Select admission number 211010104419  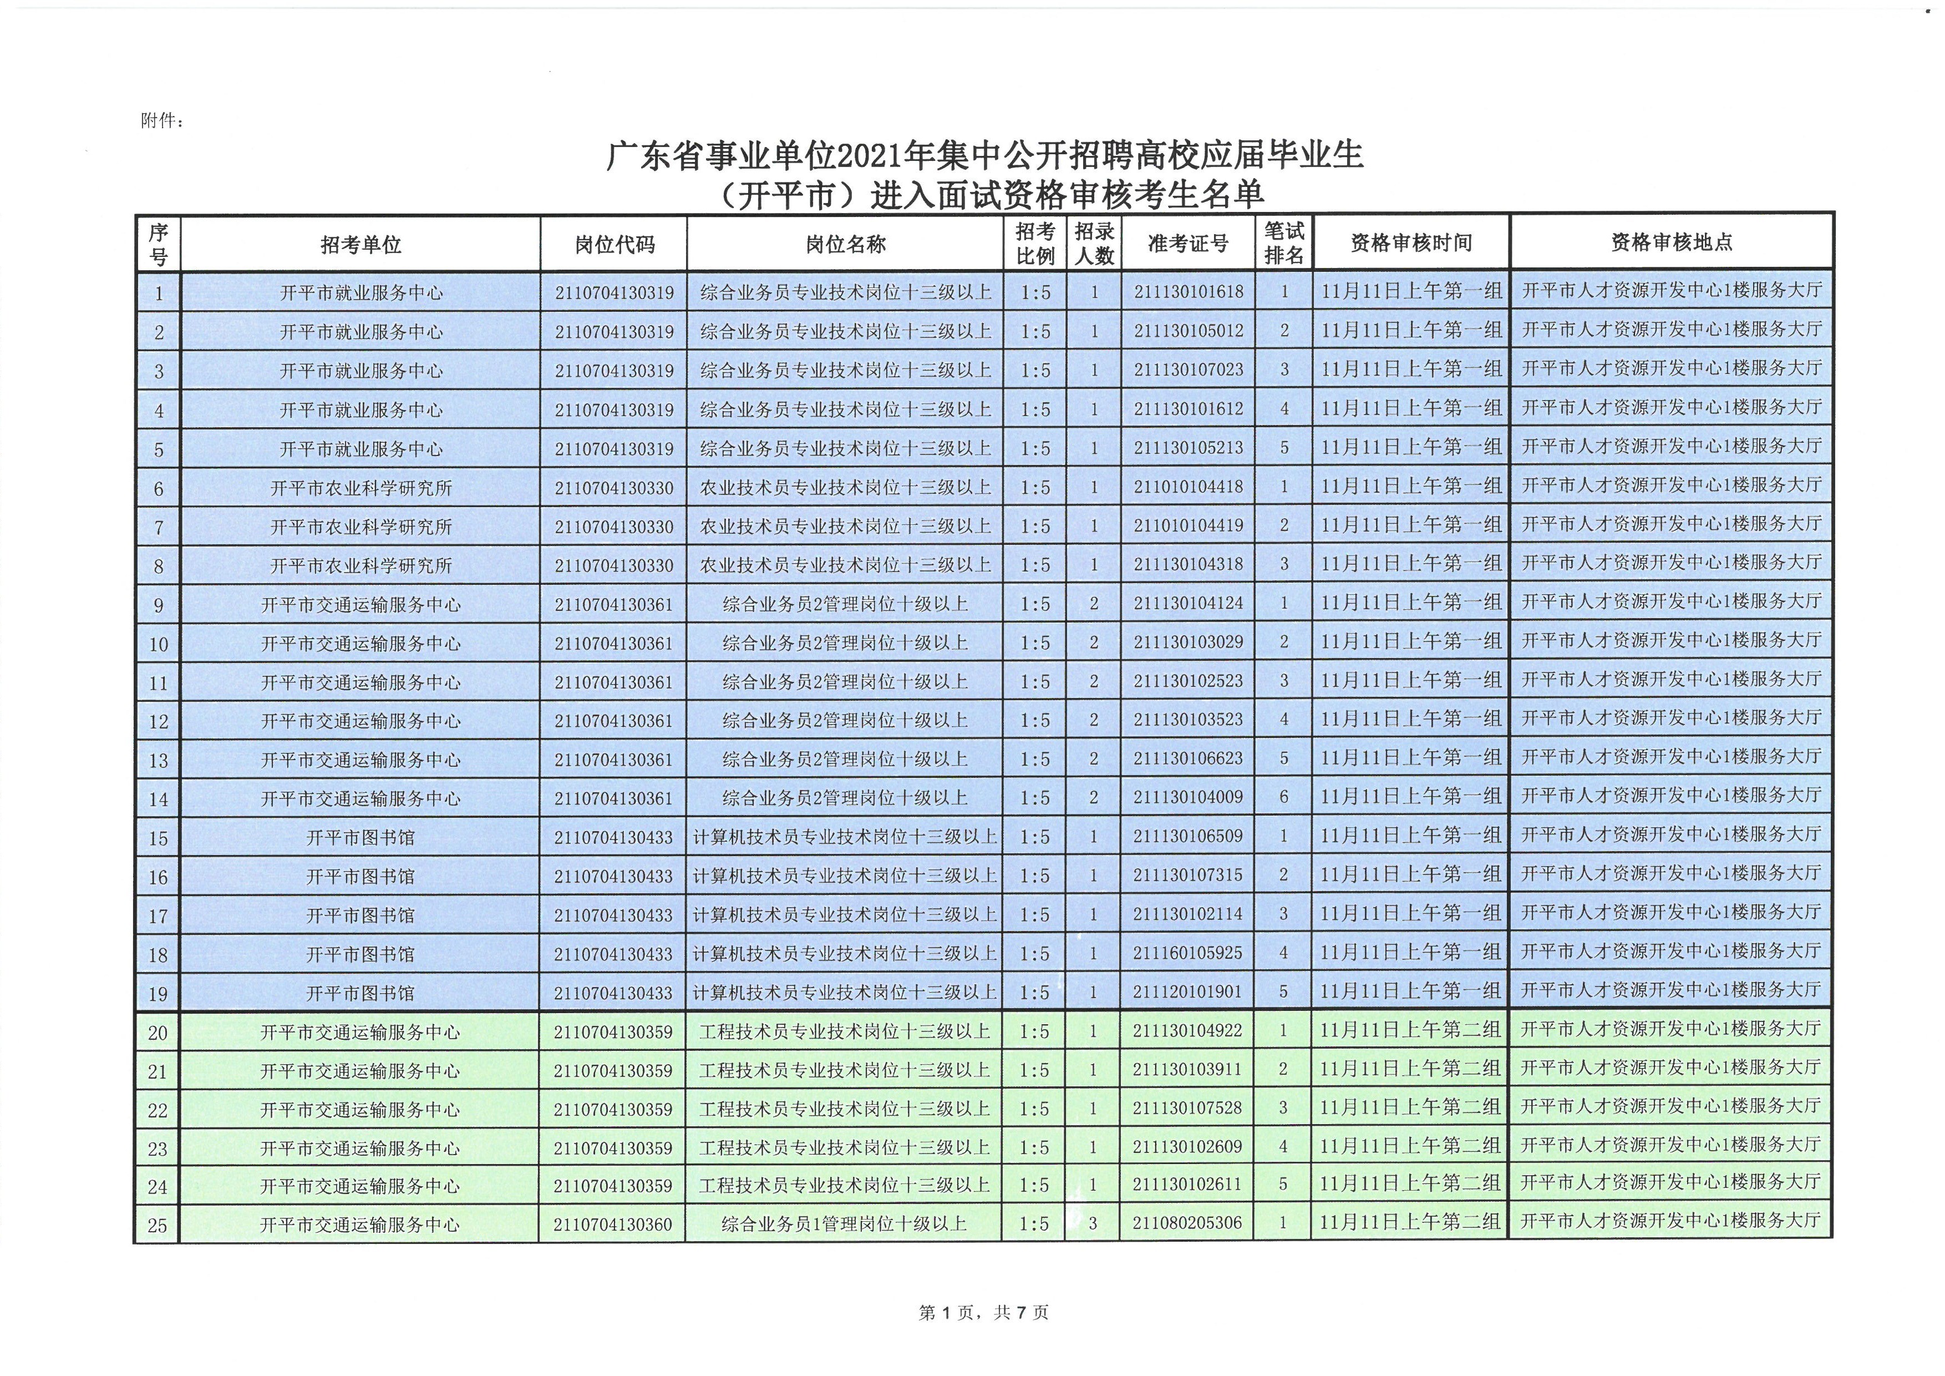1189,525
